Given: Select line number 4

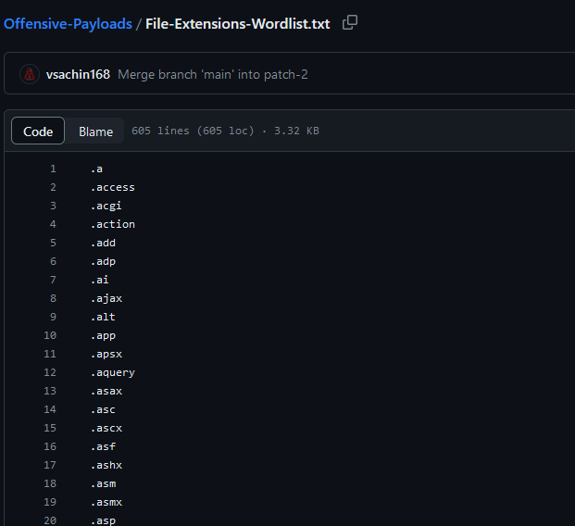Looking at the screenshot, I should pyautogui.click(x=53, y=224).
